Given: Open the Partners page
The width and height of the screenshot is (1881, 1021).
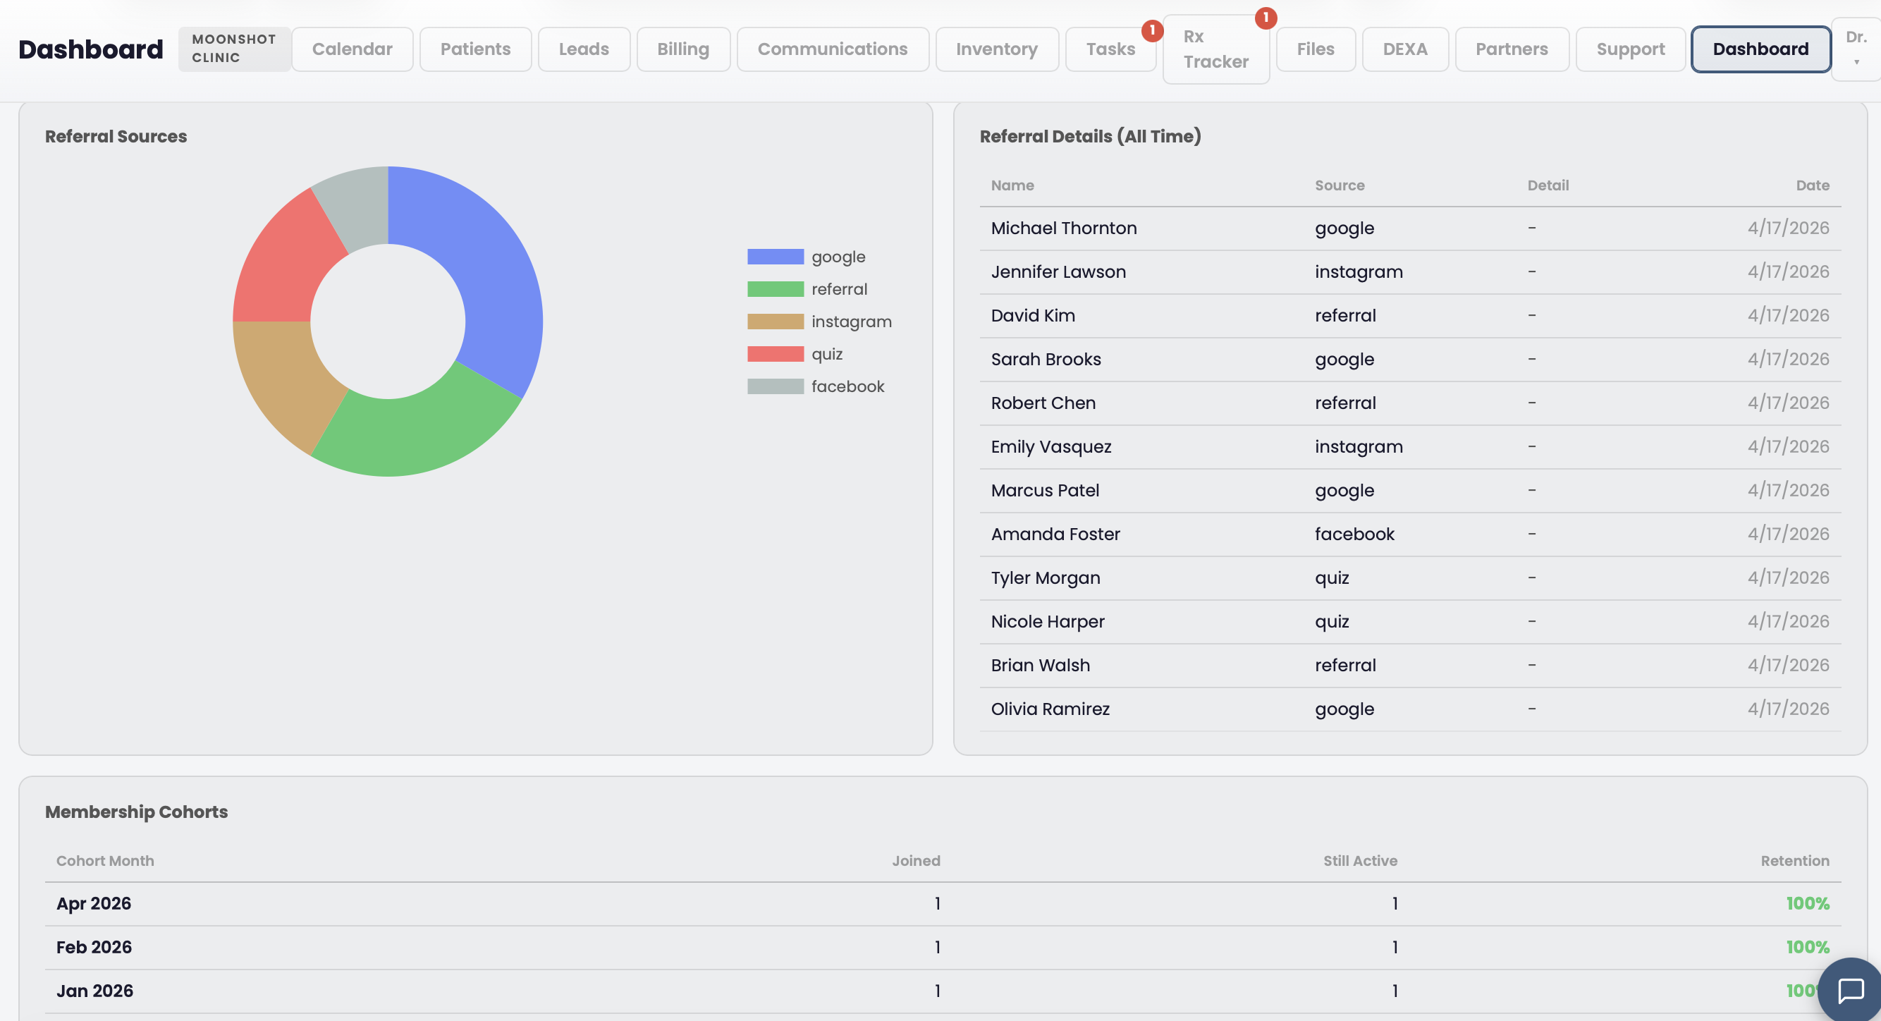Looking at the screenshot, I should pyautogui.click(x=1512, y=49).
